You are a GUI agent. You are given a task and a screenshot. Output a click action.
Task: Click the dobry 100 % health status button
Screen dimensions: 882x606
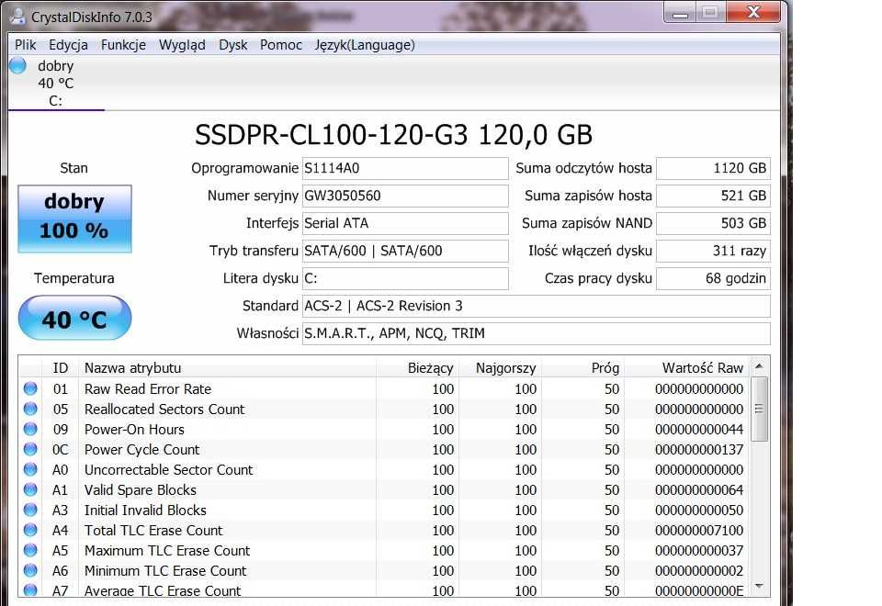coord(74,219)
